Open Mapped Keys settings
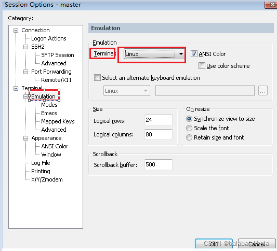Image resolution: width=277 pixels, height=251 pixels. pyautogui.click(x=58, y=121)
